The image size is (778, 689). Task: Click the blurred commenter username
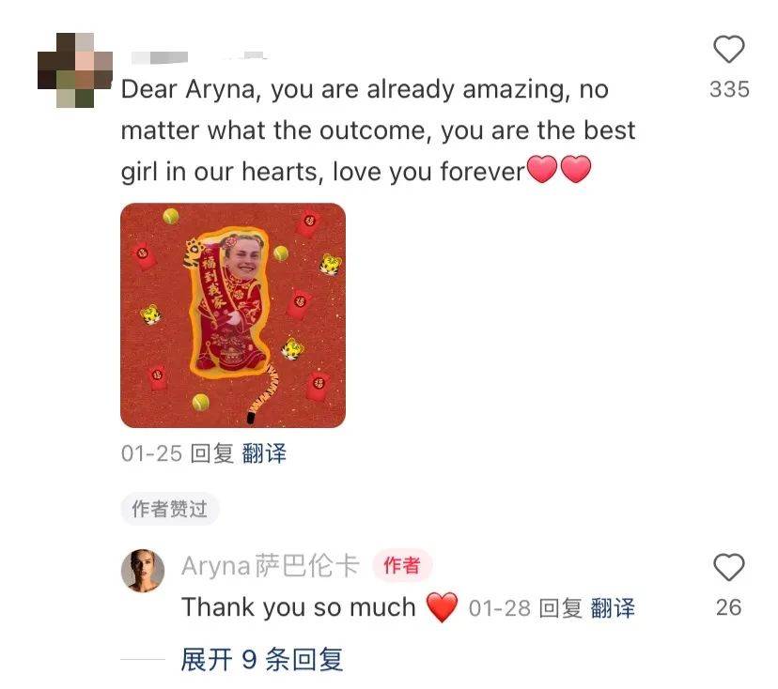(x=198, y=57)
